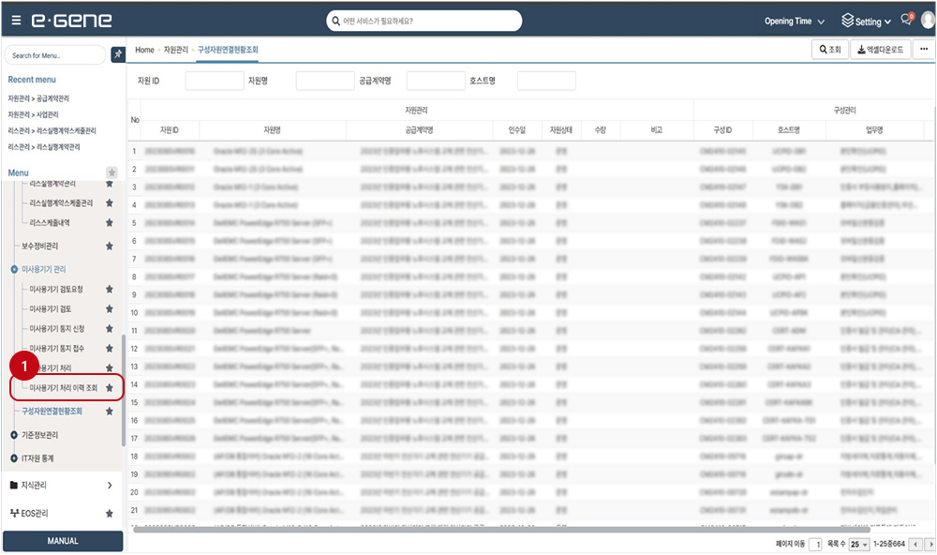Click the e-Gene logo
This screenshot has width=937, height=555.
pyautogui.click(x=72, y=21)
